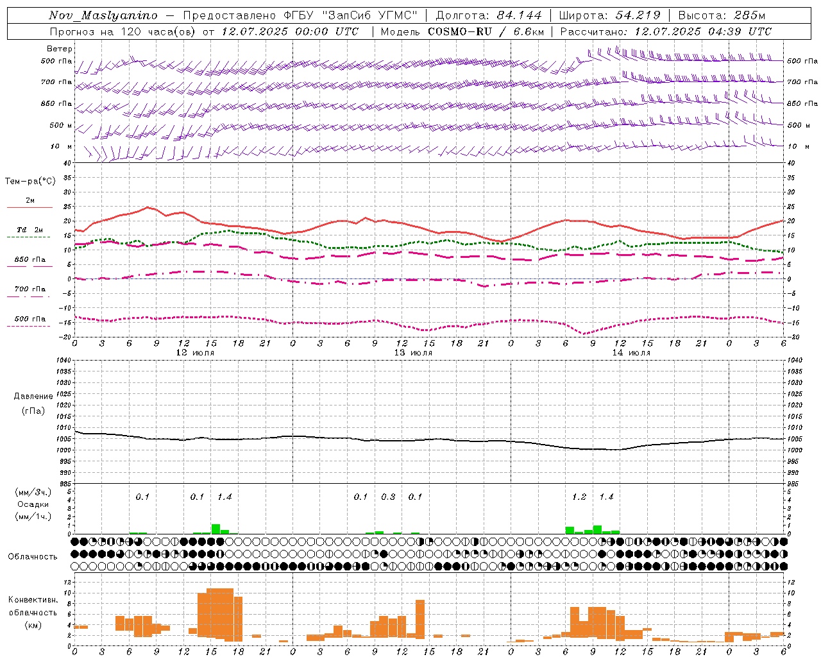Click the provider text ФГБУ "ЗапСиб УГМС"
This screenshot has width=821, height=657.
[350, 15]
